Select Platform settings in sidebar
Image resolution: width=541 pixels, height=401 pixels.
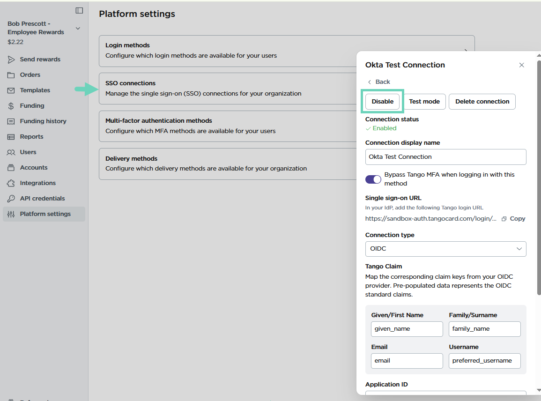click(44, 214)
